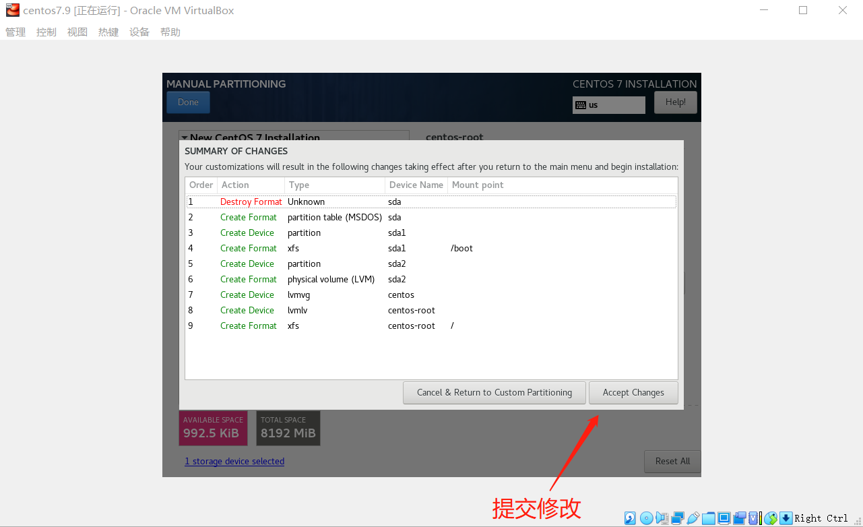This screenshot has width=863, height=527.
Task: Open the 视图 menu
Action: (x=77, y=32)
